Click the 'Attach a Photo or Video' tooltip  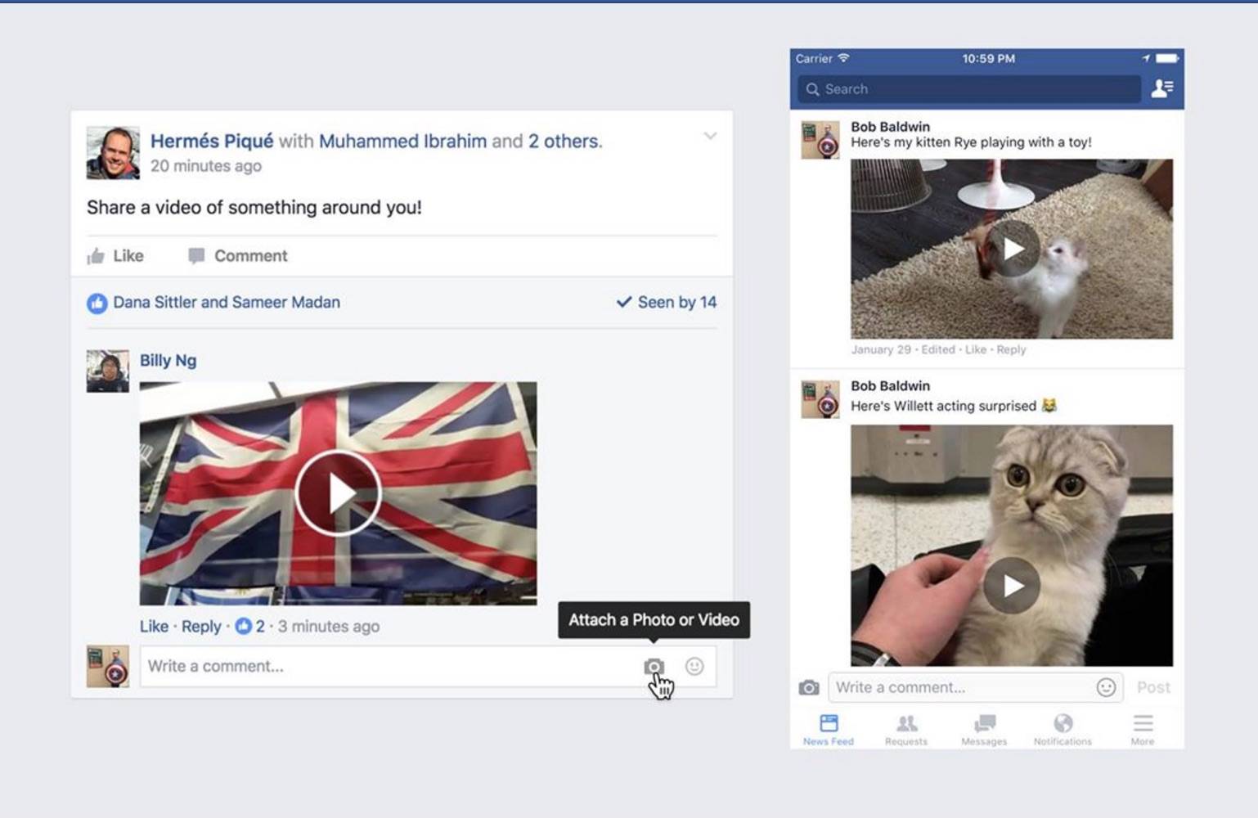click(x=654, y=620)
